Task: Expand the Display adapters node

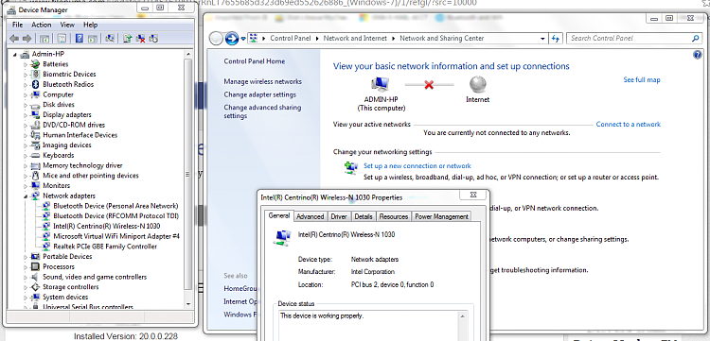Action: click(x=26, y=115)
